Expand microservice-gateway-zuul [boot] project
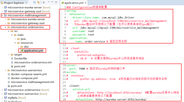 (2, 11)
